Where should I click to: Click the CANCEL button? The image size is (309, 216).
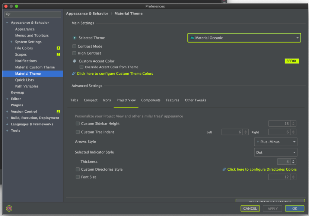pyautogui.click(x=250, y=209)
